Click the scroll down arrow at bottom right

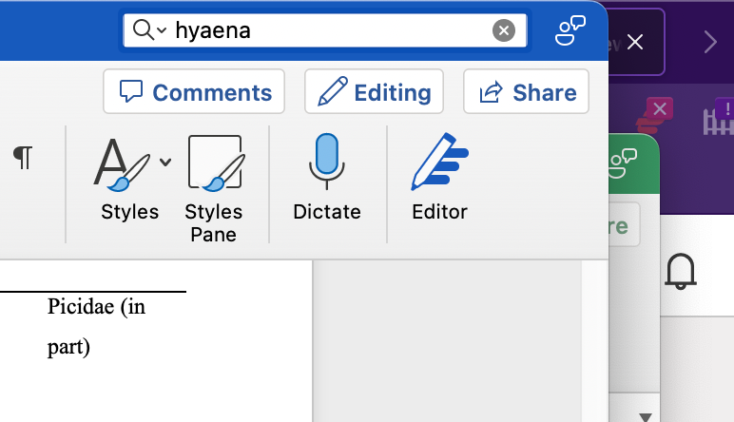(x=645, y=416)
